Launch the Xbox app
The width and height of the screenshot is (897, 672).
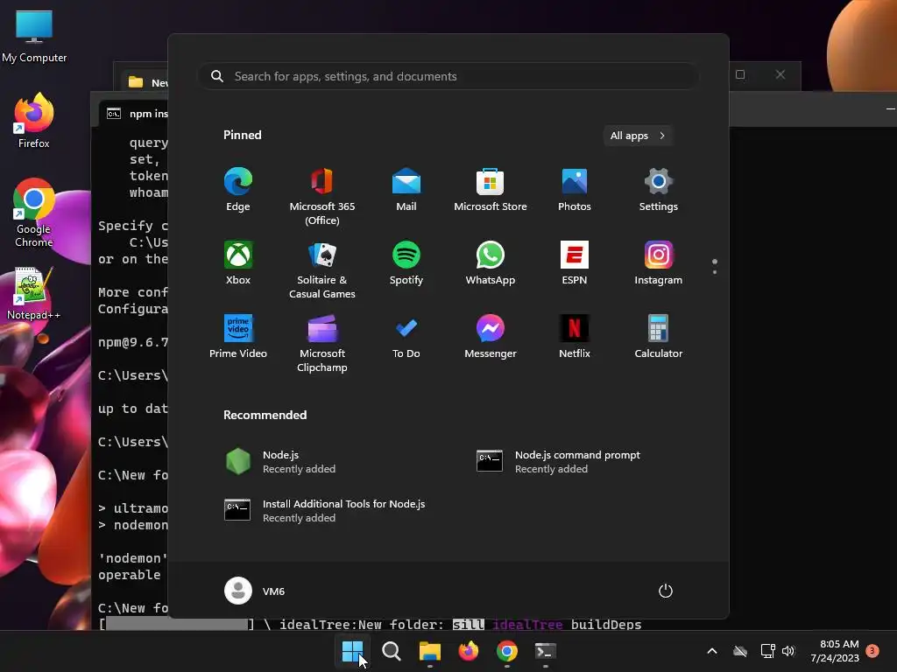tap(238, 263)
